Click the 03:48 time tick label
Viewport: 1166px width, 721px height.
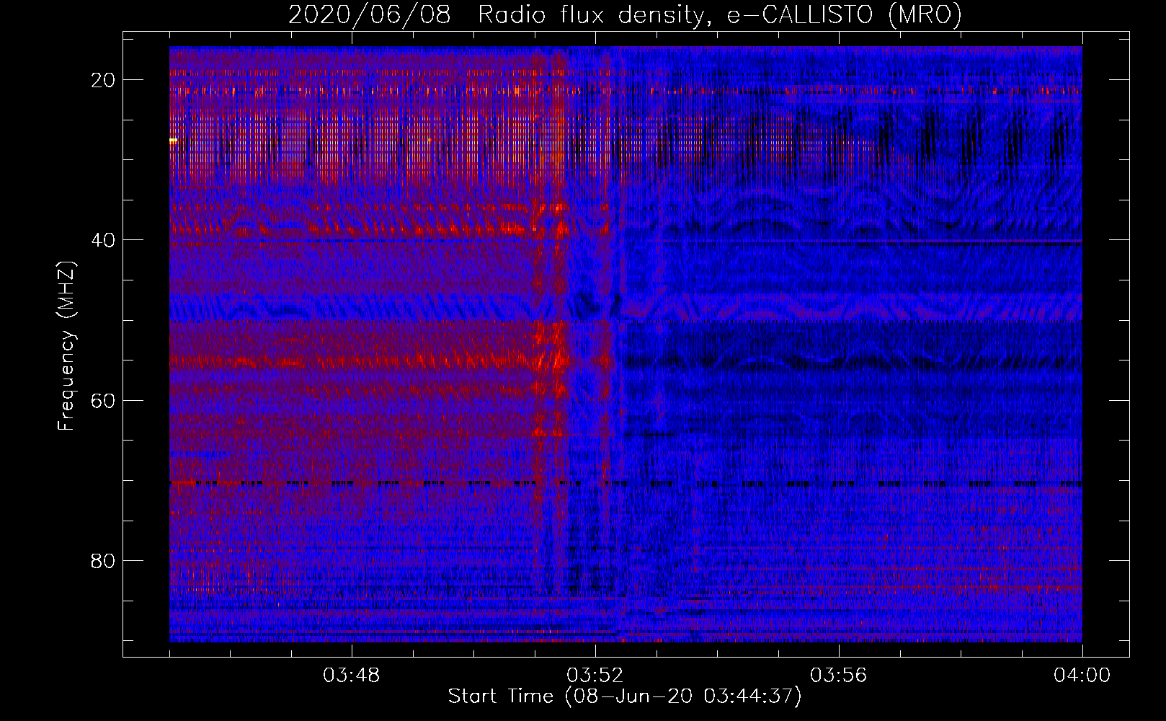pyautogui.click(x=352, y=676)
